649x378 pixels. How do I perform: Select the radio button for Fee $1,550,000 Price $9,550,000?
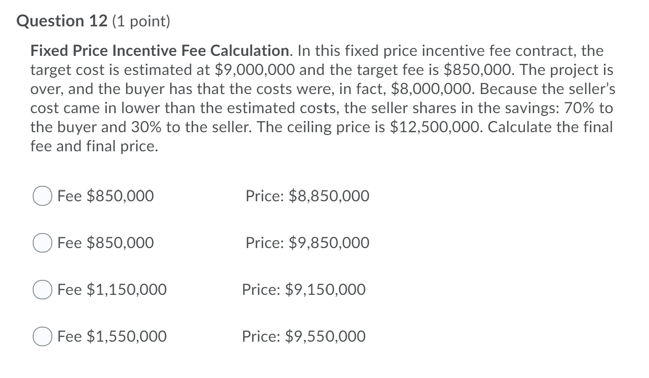pos(42,336)
